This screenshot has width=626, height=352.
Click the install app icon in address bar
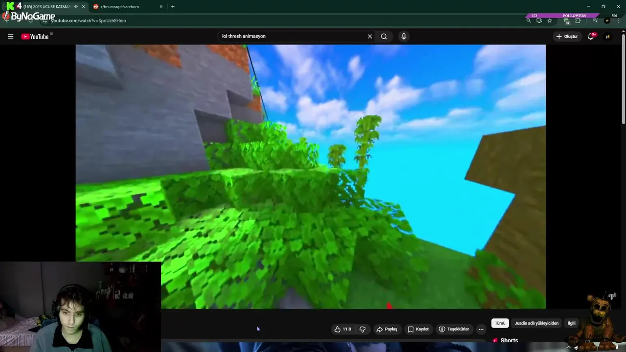pyautogui.click(x=539, y=21)
